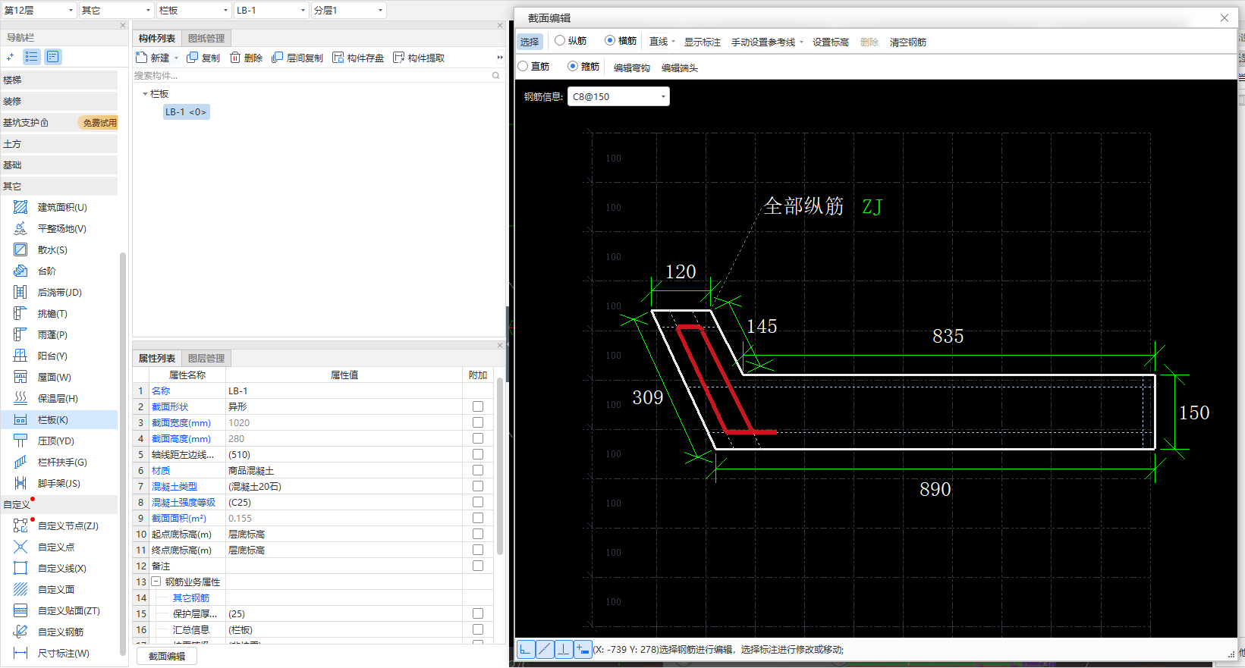Collapse the 栏板 tree node
The image size is (1245, 668).
pos(145,94)
